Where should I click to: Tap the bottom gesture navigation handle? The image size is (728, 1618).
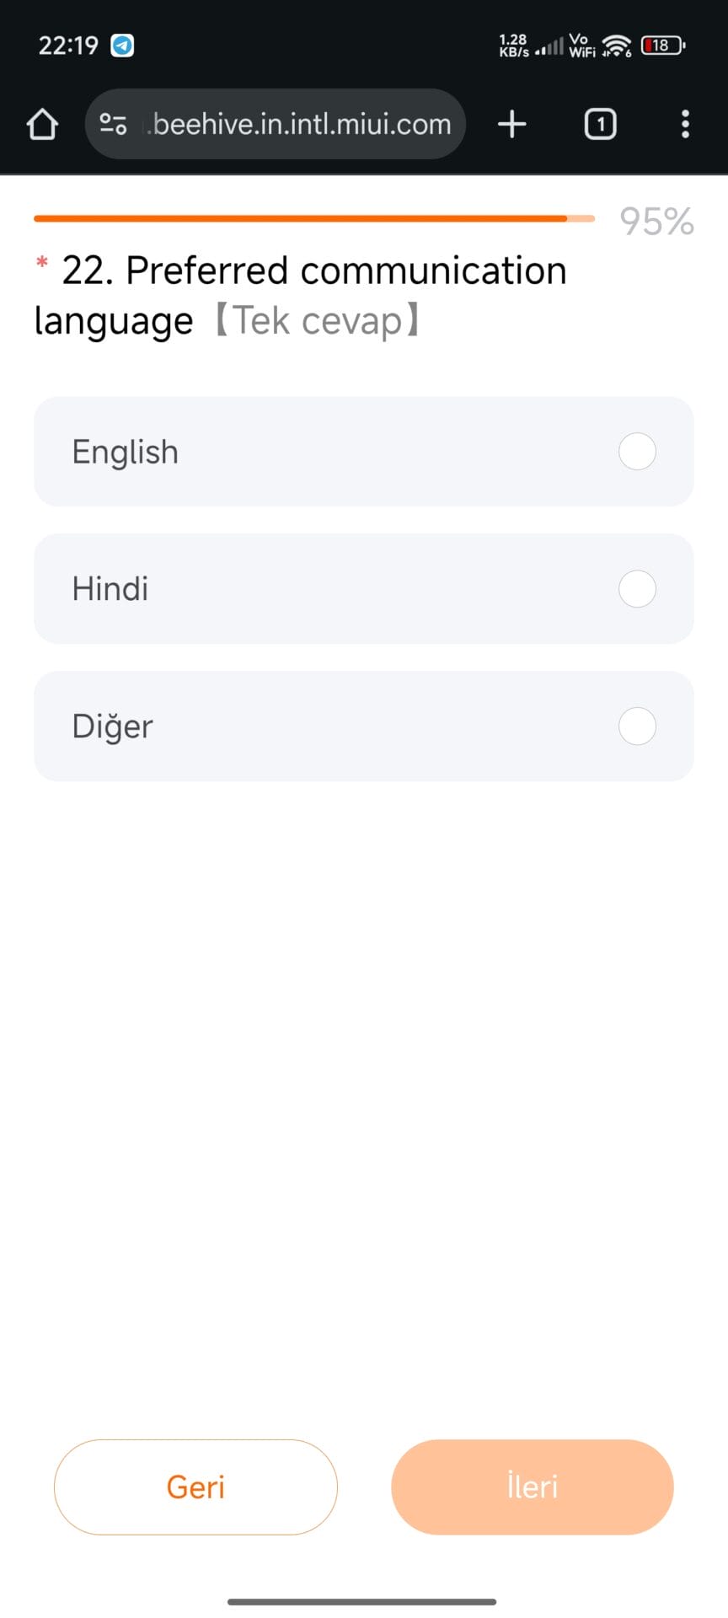point(362,1601)
